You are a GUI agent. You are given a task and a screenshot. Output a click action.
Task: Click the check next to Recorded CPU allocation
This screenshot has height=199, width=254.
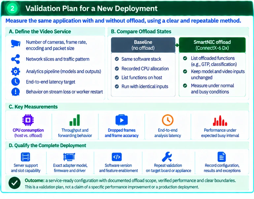117,69
